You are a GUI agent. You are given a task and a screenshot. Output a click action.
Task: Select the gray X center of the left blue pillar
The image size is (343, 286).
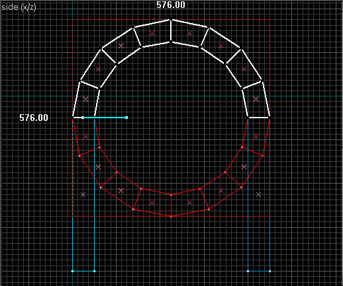(x=83, y=194)
